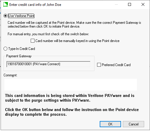Choose the Type-In Credit Card radio button
The height and width of the screenshot is (131, 150).
click(5, 49)
